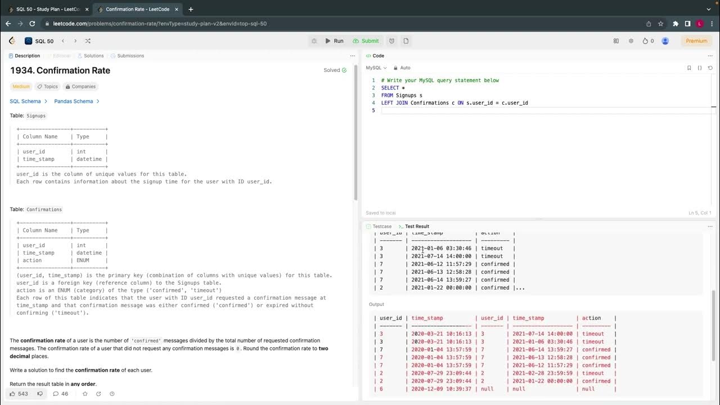
Task: Click the LEFT JOIN Confirmations line
Action: pos(454,103)
